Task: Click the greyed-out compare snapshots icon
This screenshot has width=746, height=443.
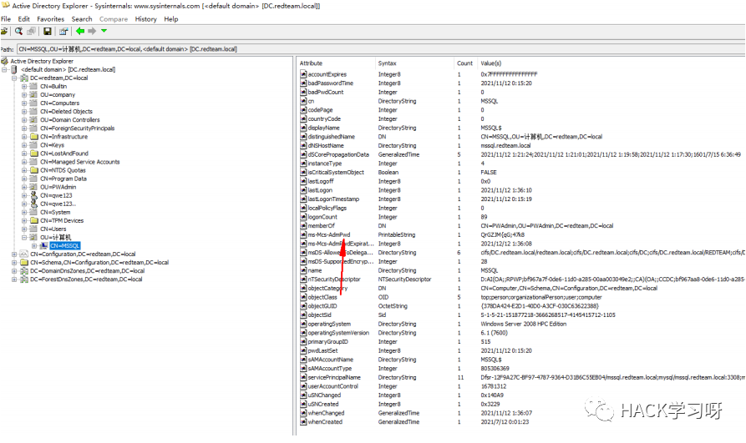Action: click(x=32, y=32)
